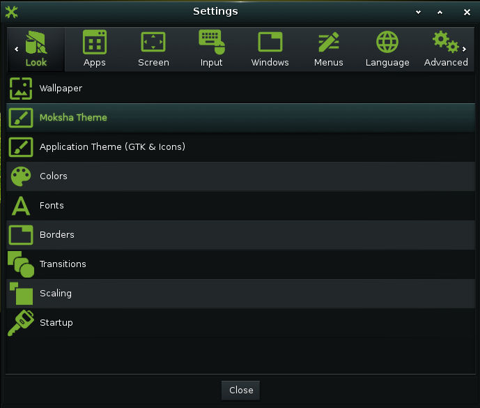
Task: Open the Screen category tab
Action: click(x=153, y=49)
